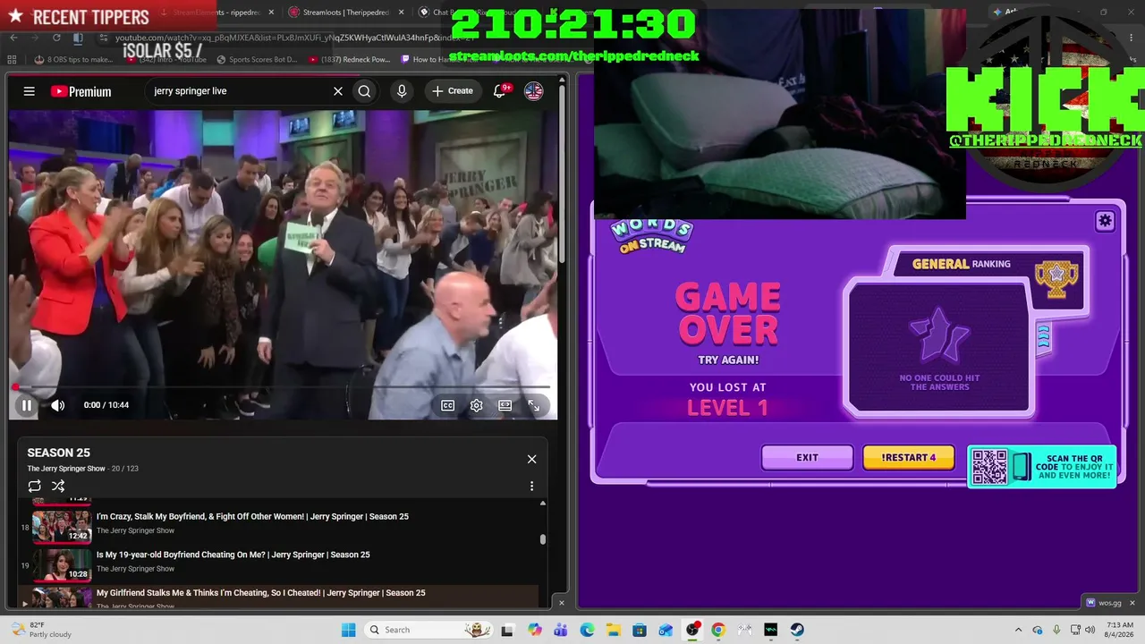The height and width of the screenshot is (644, 1145).
Task: Open the taskbar clock showing 7:13 AM
Action: pyautogui.click(x=1120, y=630)
